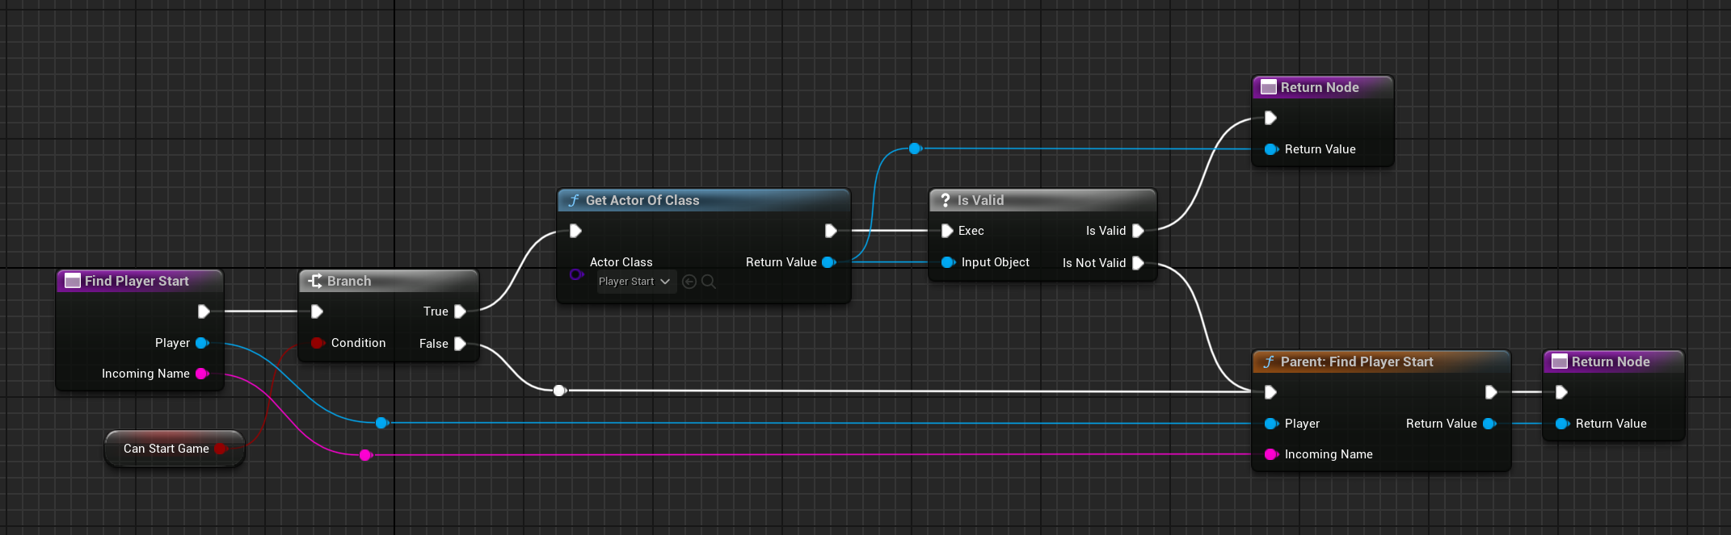Click the Is Not Valid output pin
This screenshot has width=1731, height=535.
click(1138, 263)
